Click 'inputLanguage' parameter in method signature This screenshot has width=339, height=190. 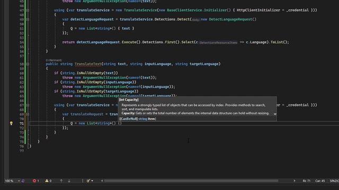[158, 64]
